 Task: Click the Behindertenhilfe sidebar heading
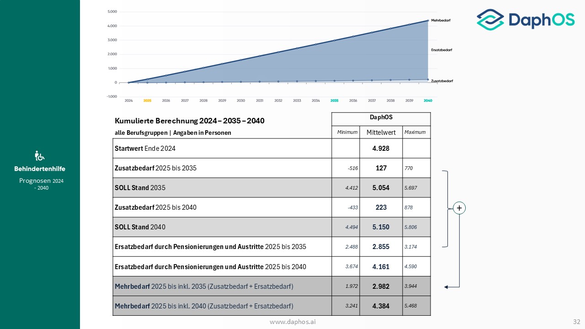click(40, 169)
